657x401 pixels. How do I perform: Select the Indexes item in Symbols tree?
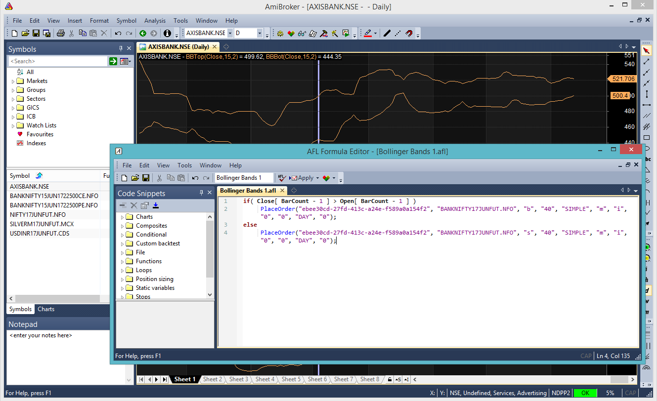point(36,143)
